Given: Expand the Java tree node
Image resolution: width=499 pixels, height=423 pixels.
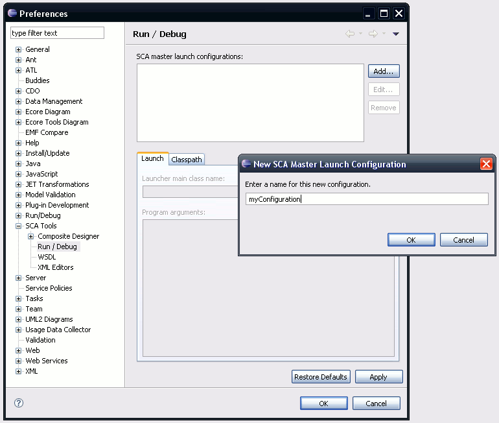Looking at the screenshot, I should pyautogui.click(x=18, y=163).
